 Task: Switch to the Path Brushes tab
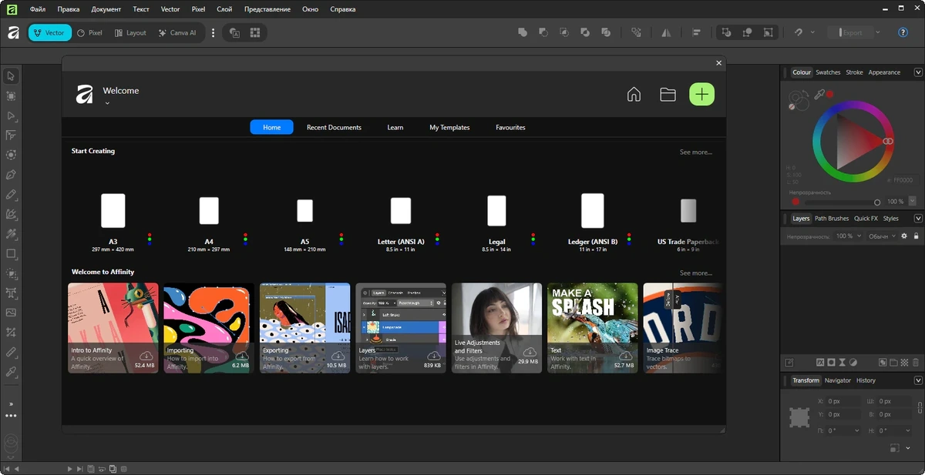[832, 219]
